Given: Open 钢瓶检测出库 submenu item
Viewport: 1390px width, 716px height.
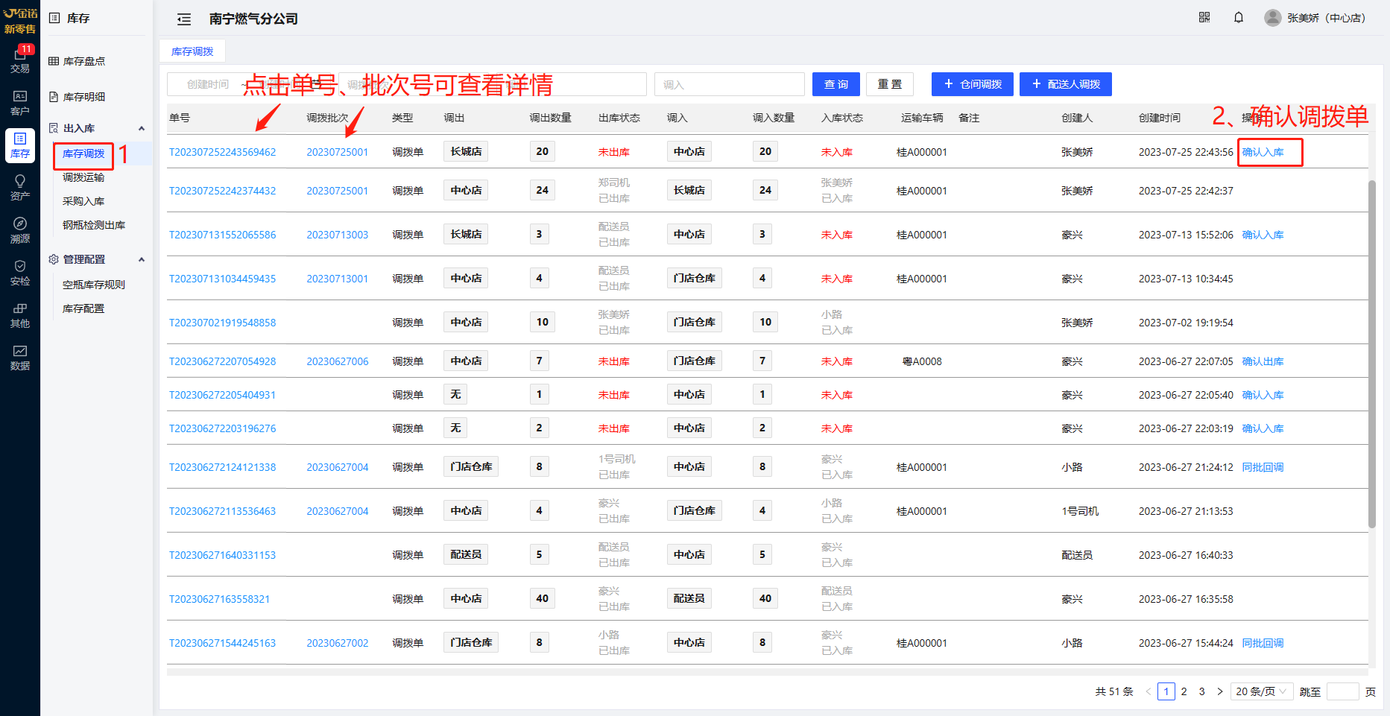Looking at the screenshot, I should tap(94, 225).
